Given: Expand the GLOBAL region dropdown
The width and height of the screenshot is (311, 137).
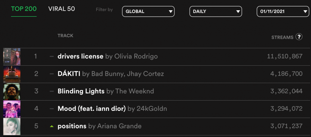Looking at the screenshot, I should pyautogui.click(x=148, y=11).
